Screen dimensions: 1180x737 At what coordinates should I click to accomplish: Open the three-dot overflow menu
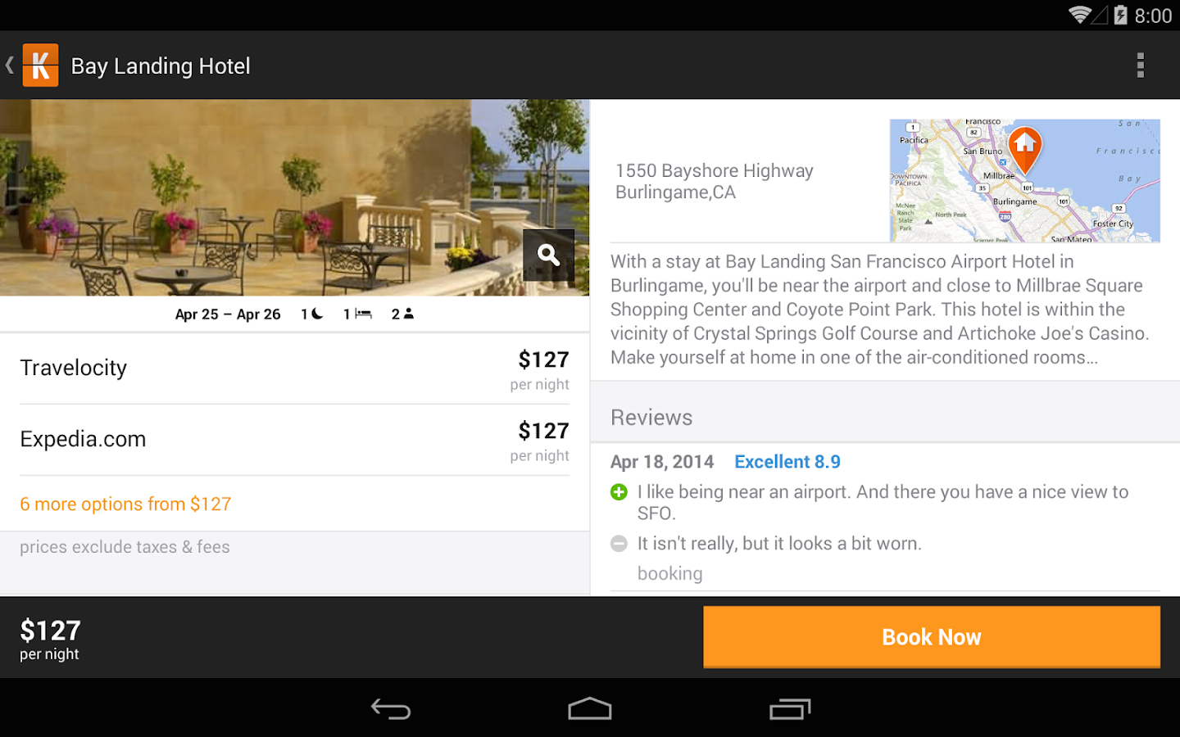pos(1140,66)
